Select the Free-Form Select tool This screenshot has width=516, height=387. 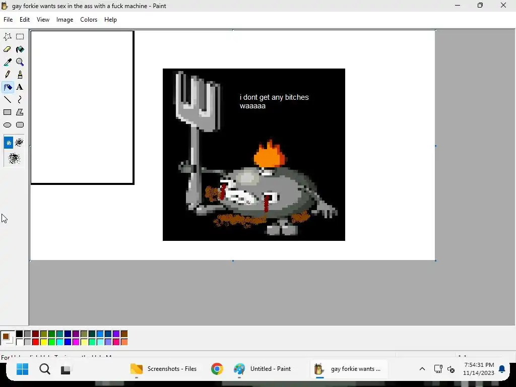7,36
